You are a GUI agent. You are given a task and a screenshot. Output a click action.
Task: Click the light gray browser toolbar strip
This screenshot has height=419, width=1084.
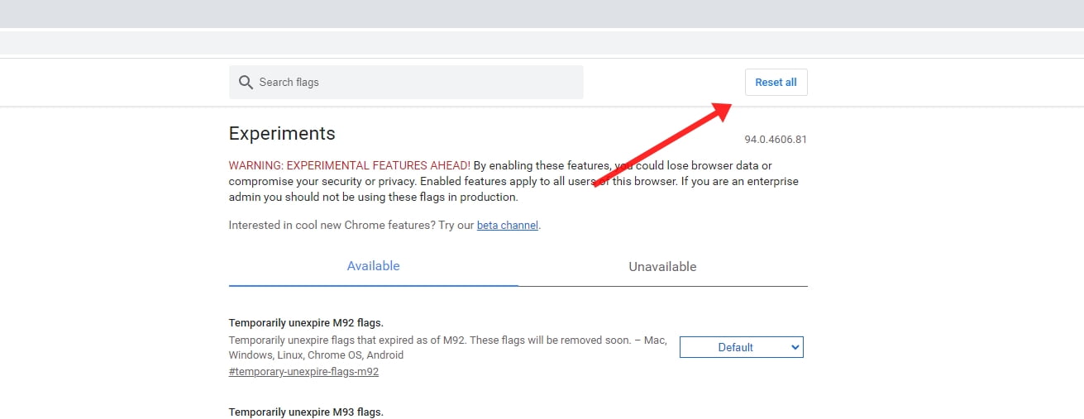[542, 42]
